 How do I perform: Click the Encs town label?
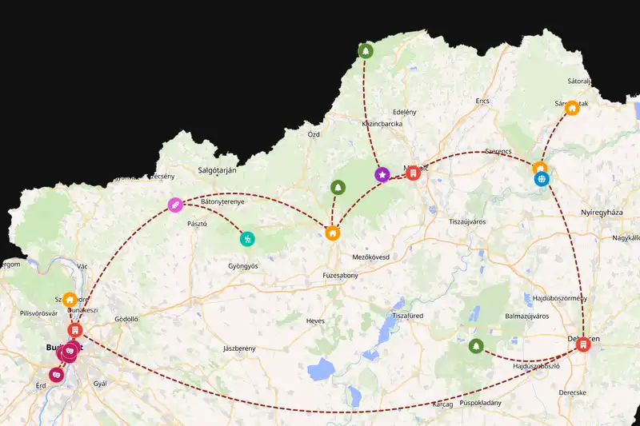pos(482,101)
